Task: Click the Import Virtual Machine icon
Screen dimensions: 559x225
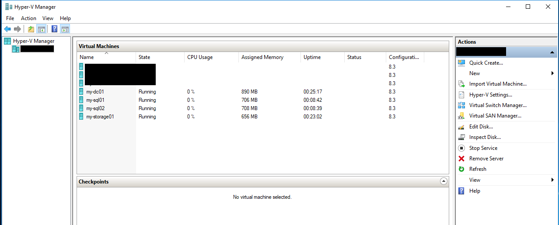Action: 461,84
